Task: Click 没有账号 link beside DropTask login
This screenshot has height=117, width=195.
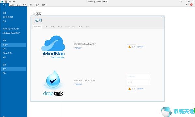Action: point(141,89)
